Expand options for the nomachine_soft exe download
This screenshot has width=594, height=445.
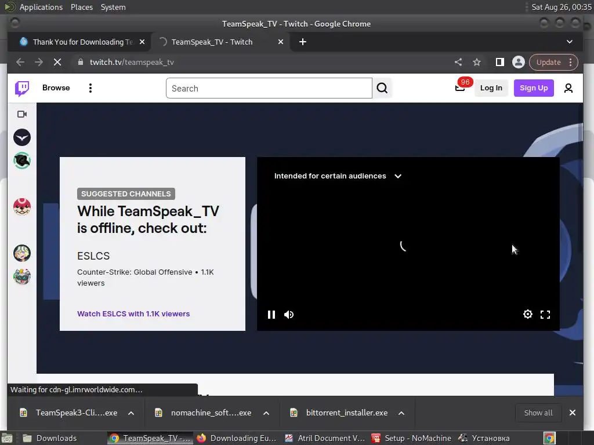(266, 413)
